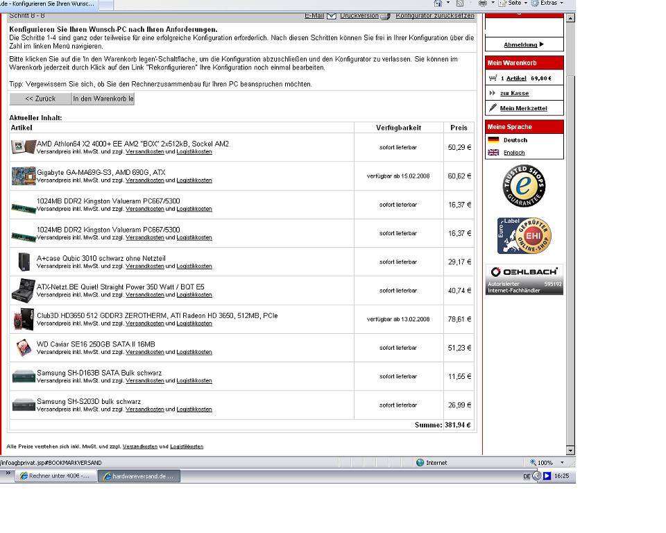Switch language to Englisch
The image size is (666, 533).
click(514, 153)
